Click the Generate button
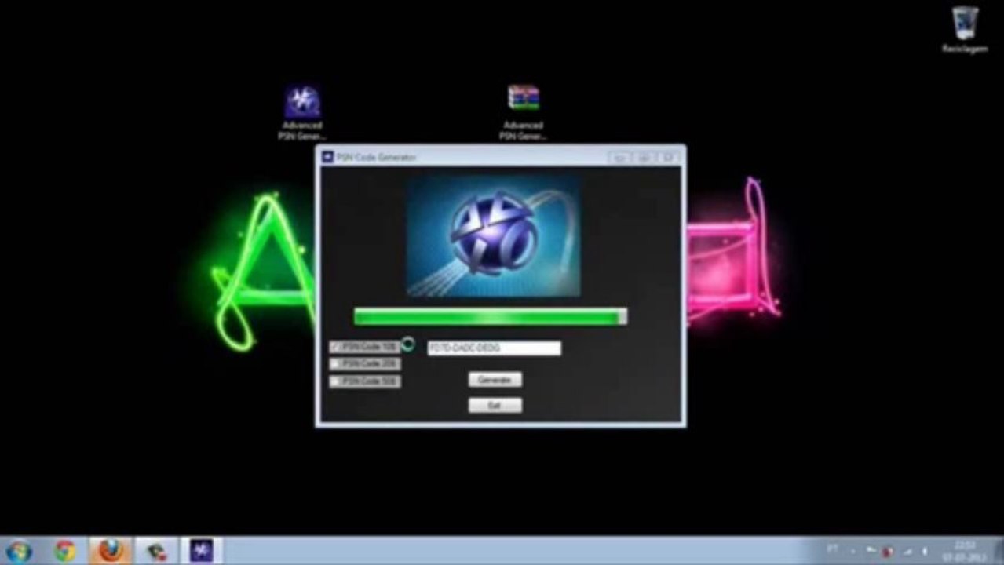1004x565 pixels. (495, 380)
